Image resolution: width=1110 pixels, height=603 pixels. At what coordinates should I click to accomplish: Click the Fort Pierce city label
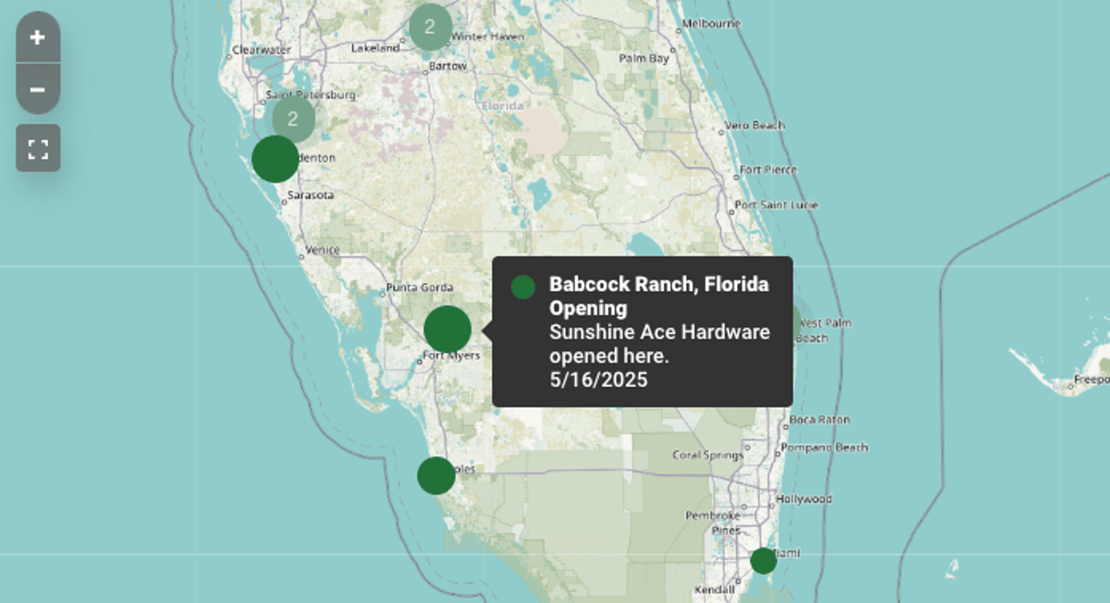pyautogui.click(x=769, y=169)
